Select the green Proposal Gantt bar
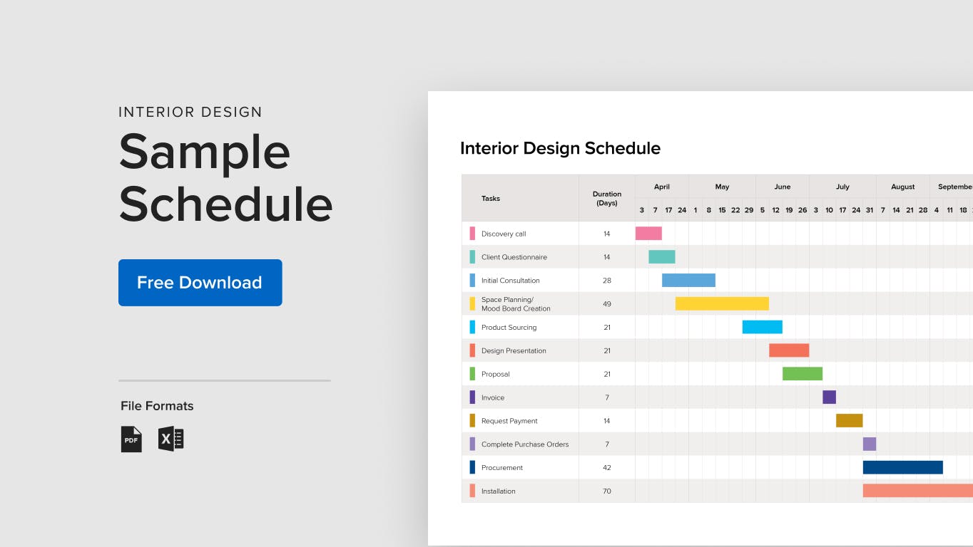Viewport: 973px width, 547px height. click(x=803, y=374)
